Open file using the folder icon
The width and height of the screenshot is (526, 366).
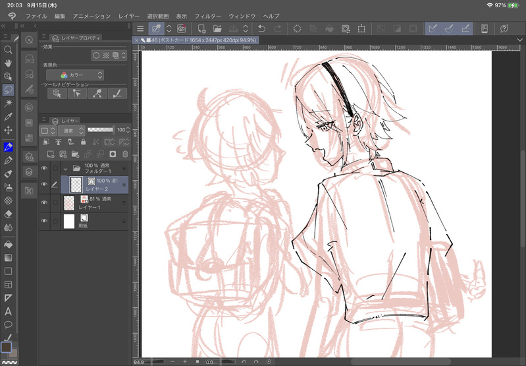click(217, 28)
